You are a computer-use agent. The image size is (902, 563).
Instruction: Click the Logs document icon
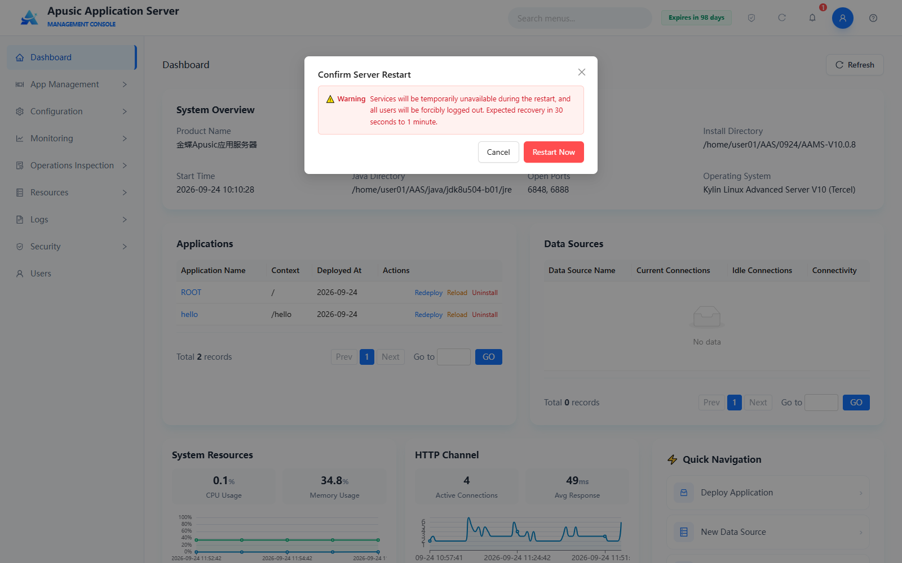click(20, 220)
